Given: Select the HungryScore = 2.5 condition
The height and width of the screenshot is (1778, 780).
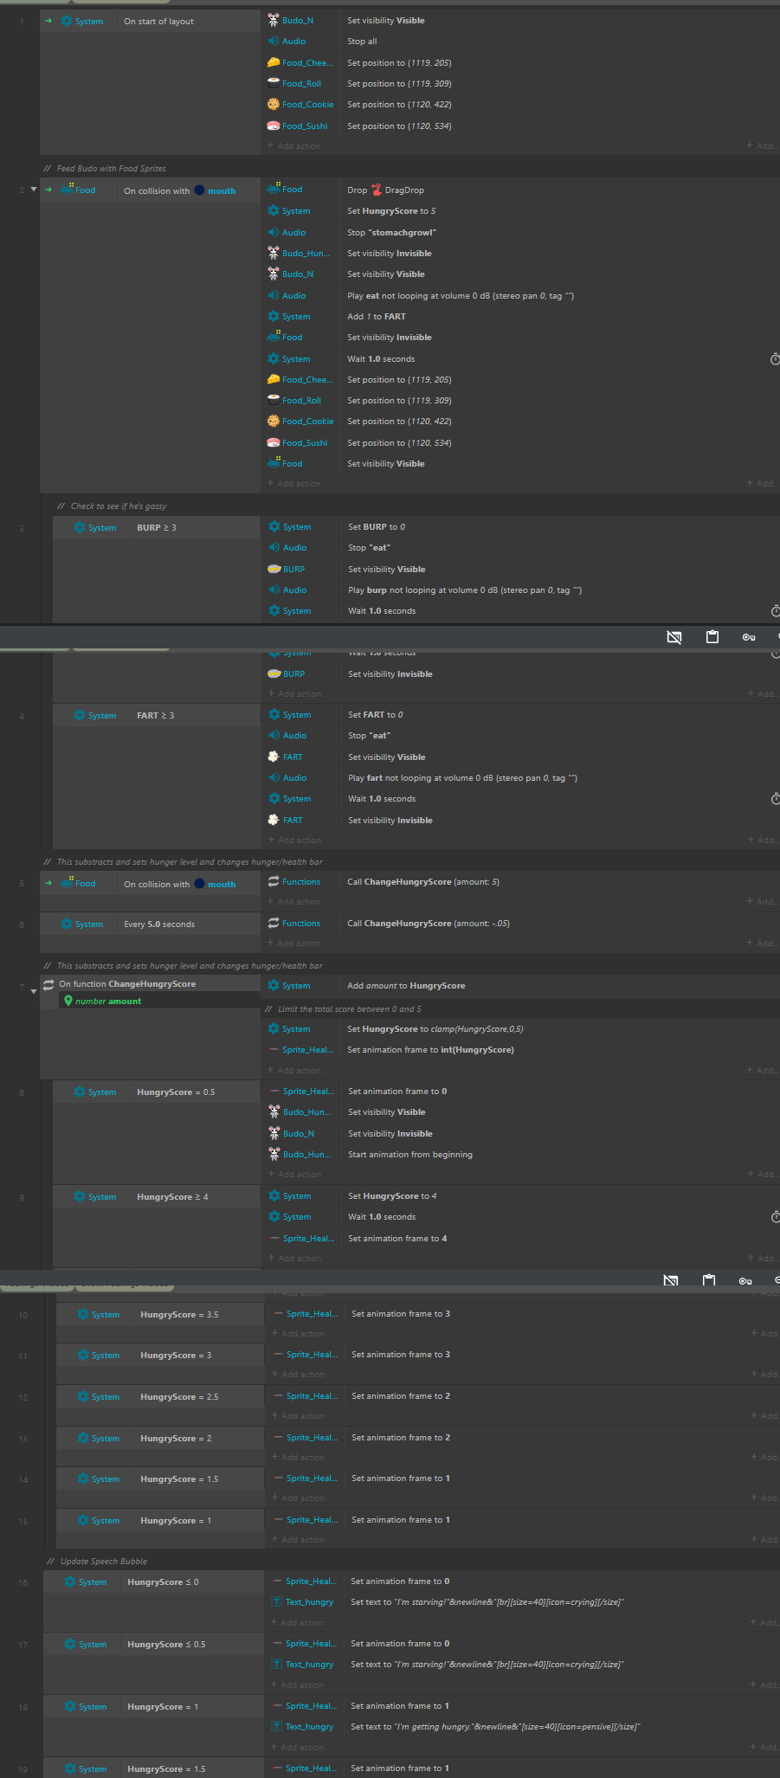Looking at the screenshot, I should pyautogui.click(x=160, y=1397).
